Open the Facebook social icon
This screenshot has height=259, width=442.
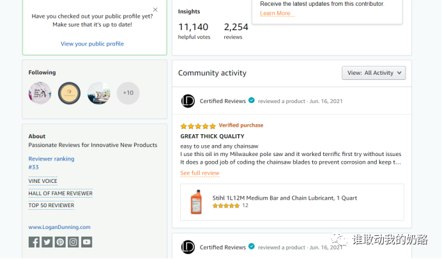[x=34, y=242]
